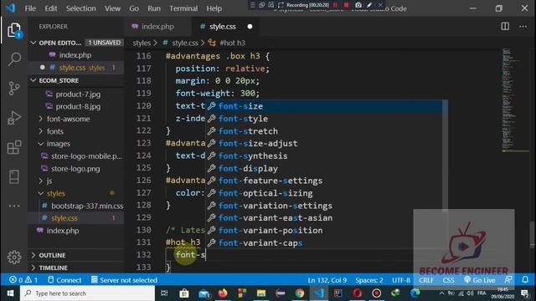
Task: Open the editor More Actions ellipsis
Action: [x=523, y=26]
